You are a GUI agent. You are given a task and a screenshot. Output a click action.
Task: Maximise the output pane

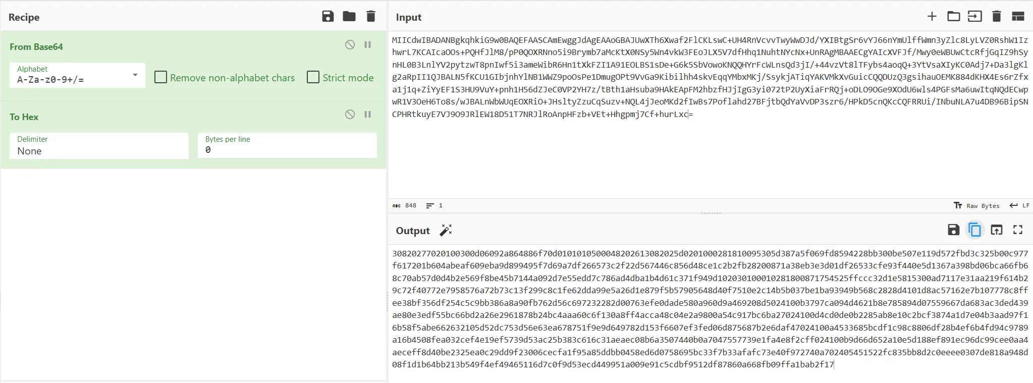(1018, 230)
